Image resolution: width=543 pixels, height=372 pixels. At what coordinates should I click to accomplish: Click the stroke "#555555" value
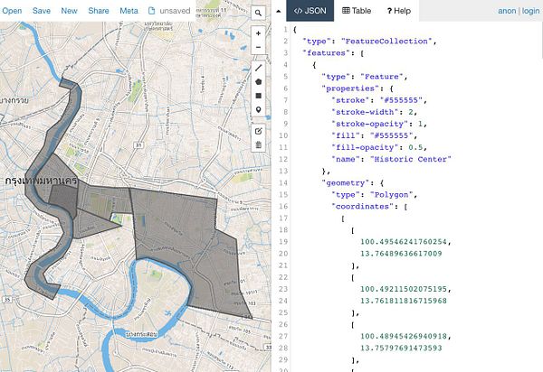click(401, 100)
